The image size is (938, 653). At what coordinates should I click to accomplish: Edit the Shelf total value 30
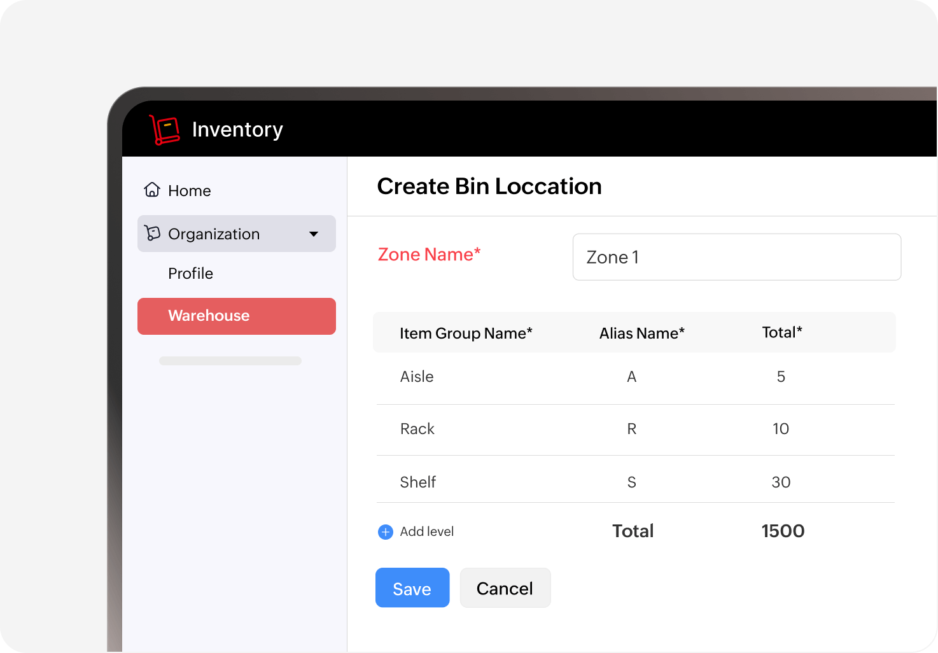coord(781,482)
